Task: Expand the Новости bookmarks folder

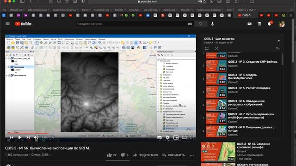Action: pos(187,10)
